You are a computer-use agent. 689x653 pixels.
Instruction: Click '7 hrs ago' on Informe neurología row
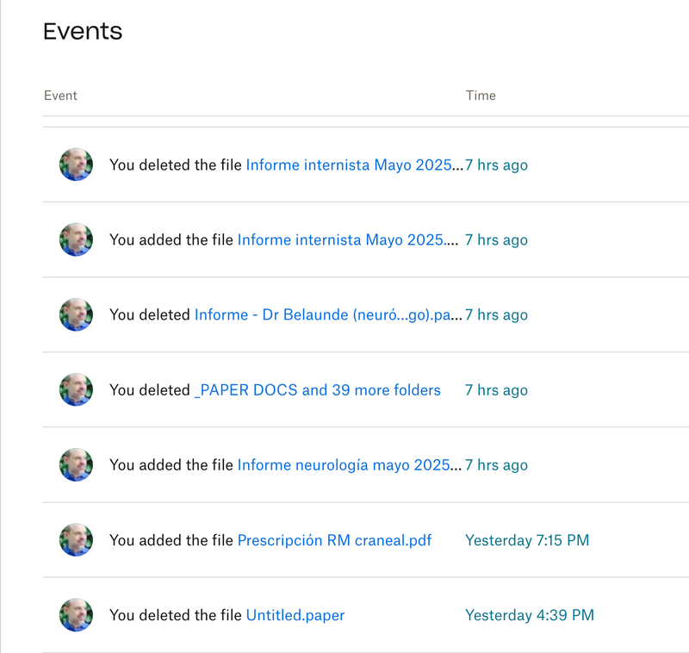(x=497, y=465)
